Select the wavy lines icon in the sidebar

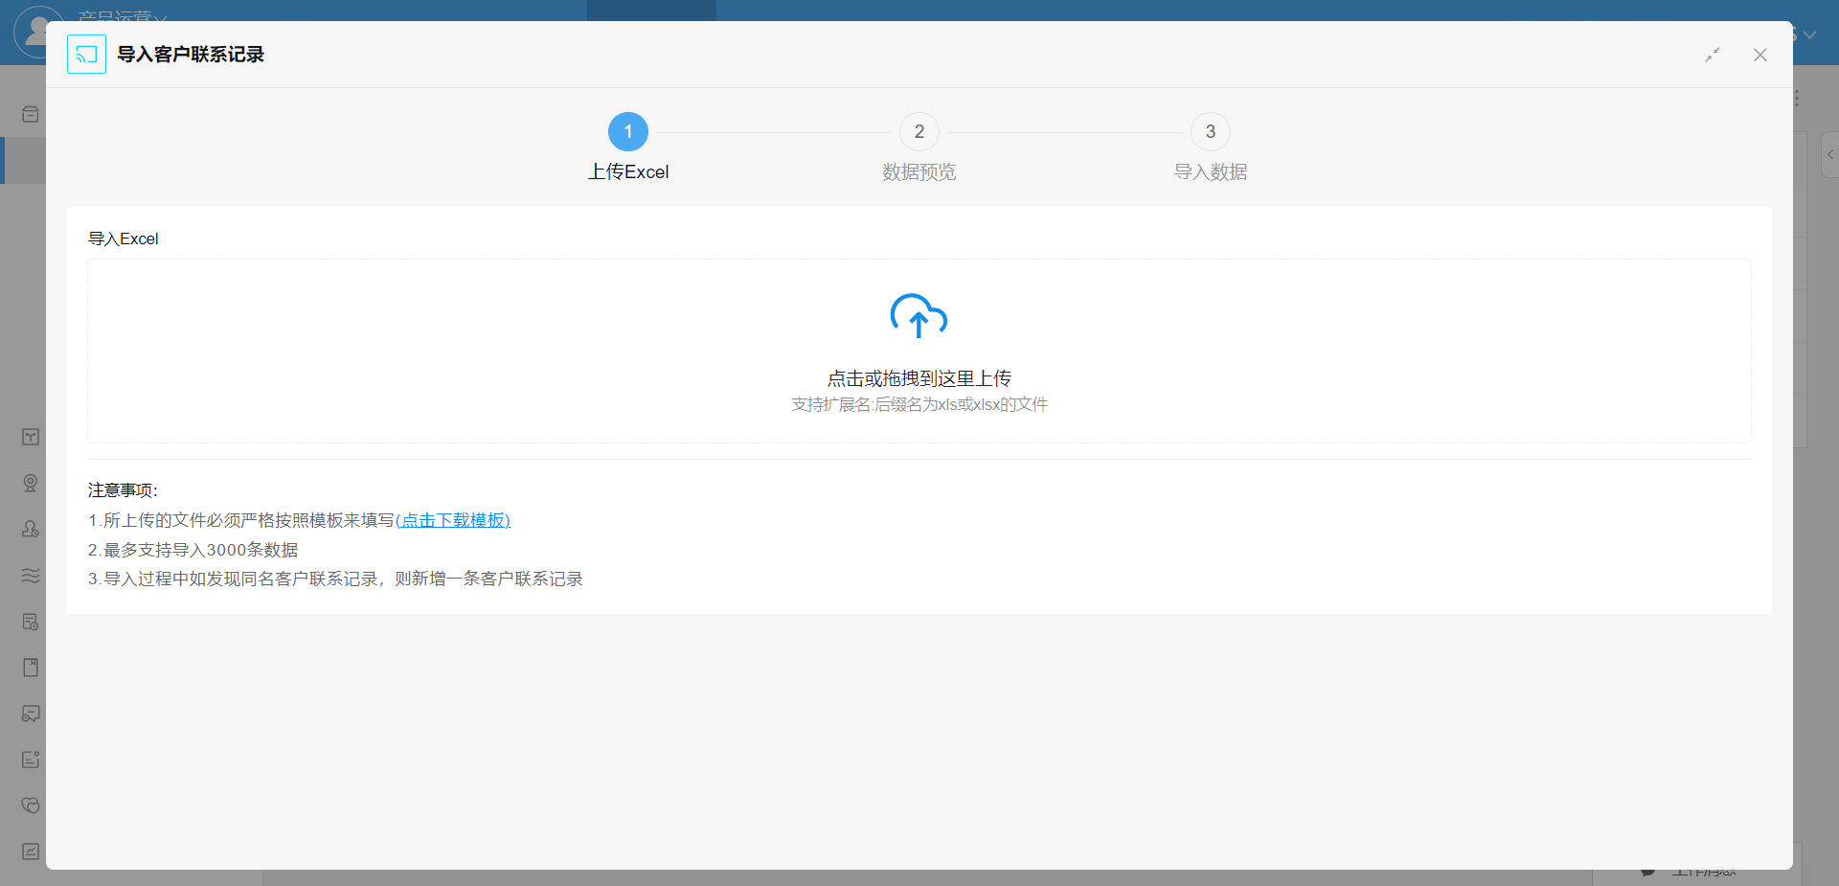coord(31,575)
